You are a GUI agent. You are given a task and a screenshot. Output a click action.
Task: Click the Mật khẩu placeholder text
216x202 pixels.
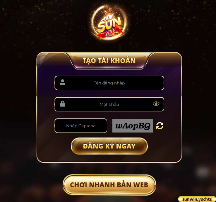pos(109,104)
